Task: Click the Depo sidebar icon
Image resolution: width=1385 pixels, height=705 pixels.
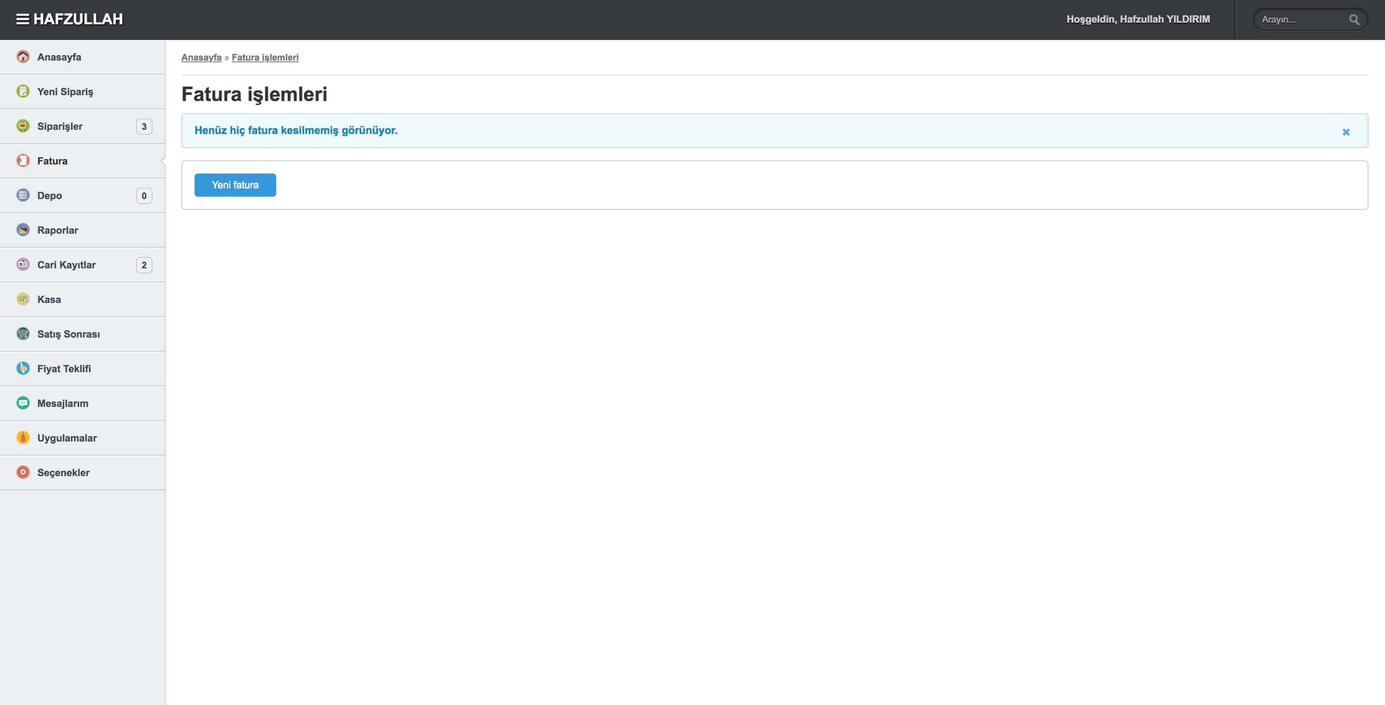Action: pyautogui.click(x=23, y=195)
